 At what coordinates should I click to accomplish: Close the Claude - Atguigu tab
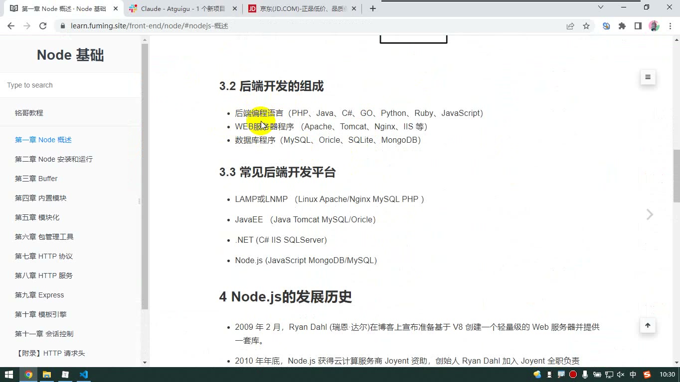pos(235,8)
